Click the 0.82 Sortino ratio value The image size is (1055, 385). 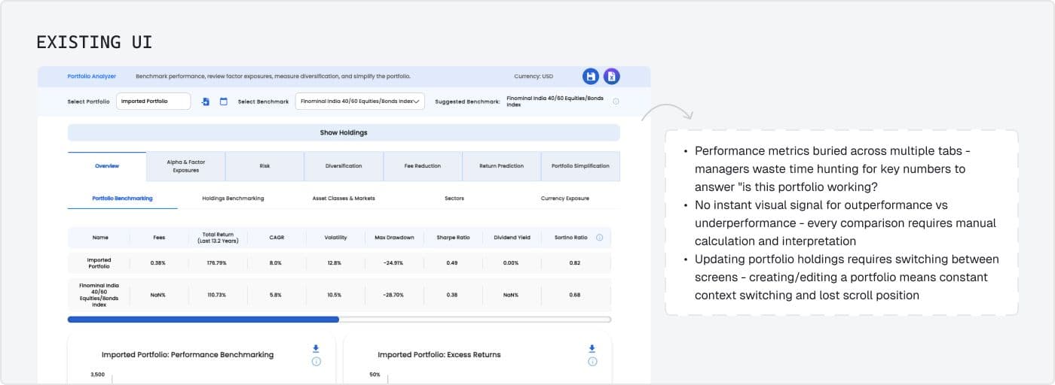(x=576, y=263)
